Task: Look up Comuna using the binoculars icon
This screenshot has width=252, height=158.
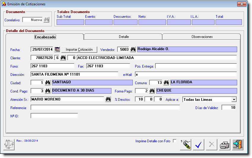Action: click(x=166, y=82)
